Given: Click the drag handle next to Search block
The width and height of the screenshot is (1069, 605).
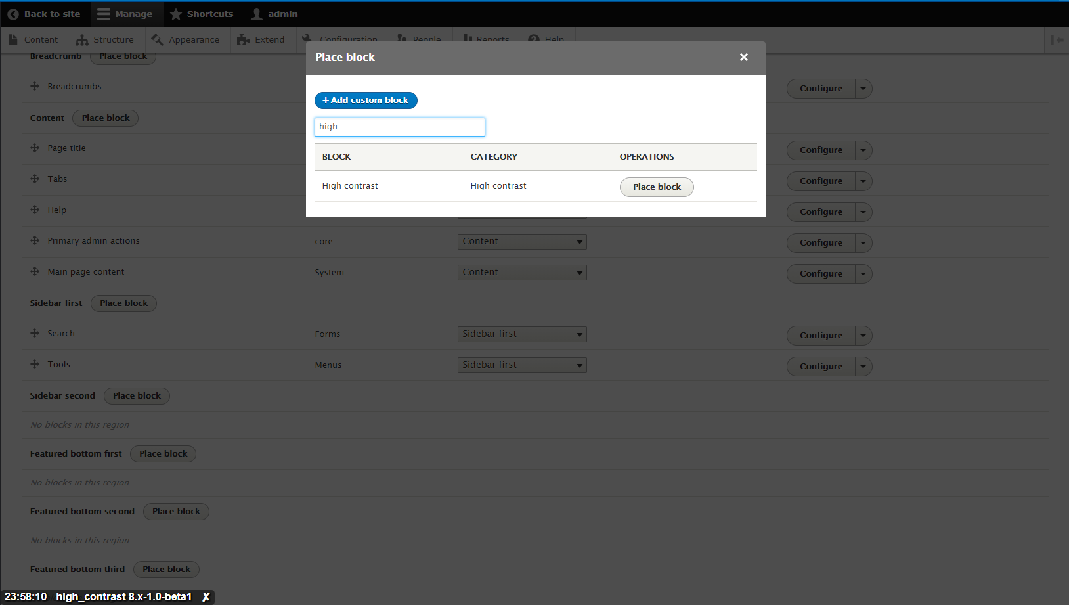Looking at the screenshot, I should point(34,333).
